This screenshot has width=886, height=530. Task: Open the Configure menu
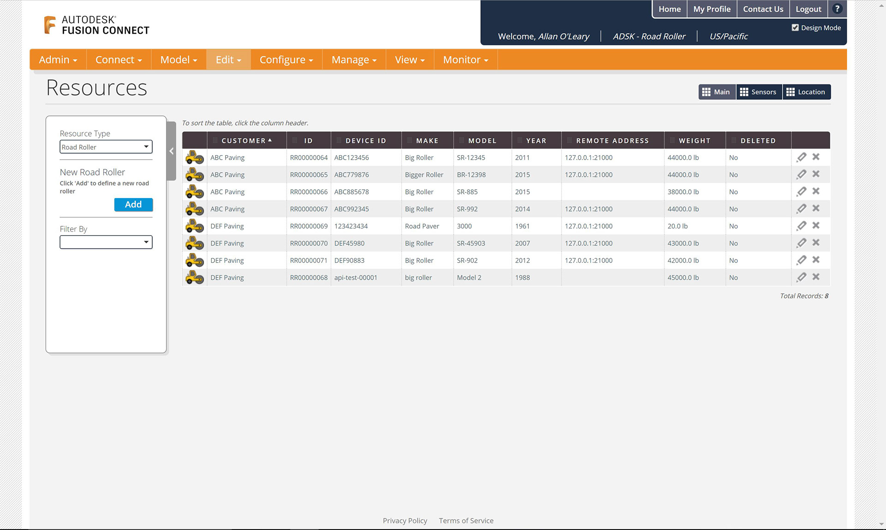(x=286, y=60)
